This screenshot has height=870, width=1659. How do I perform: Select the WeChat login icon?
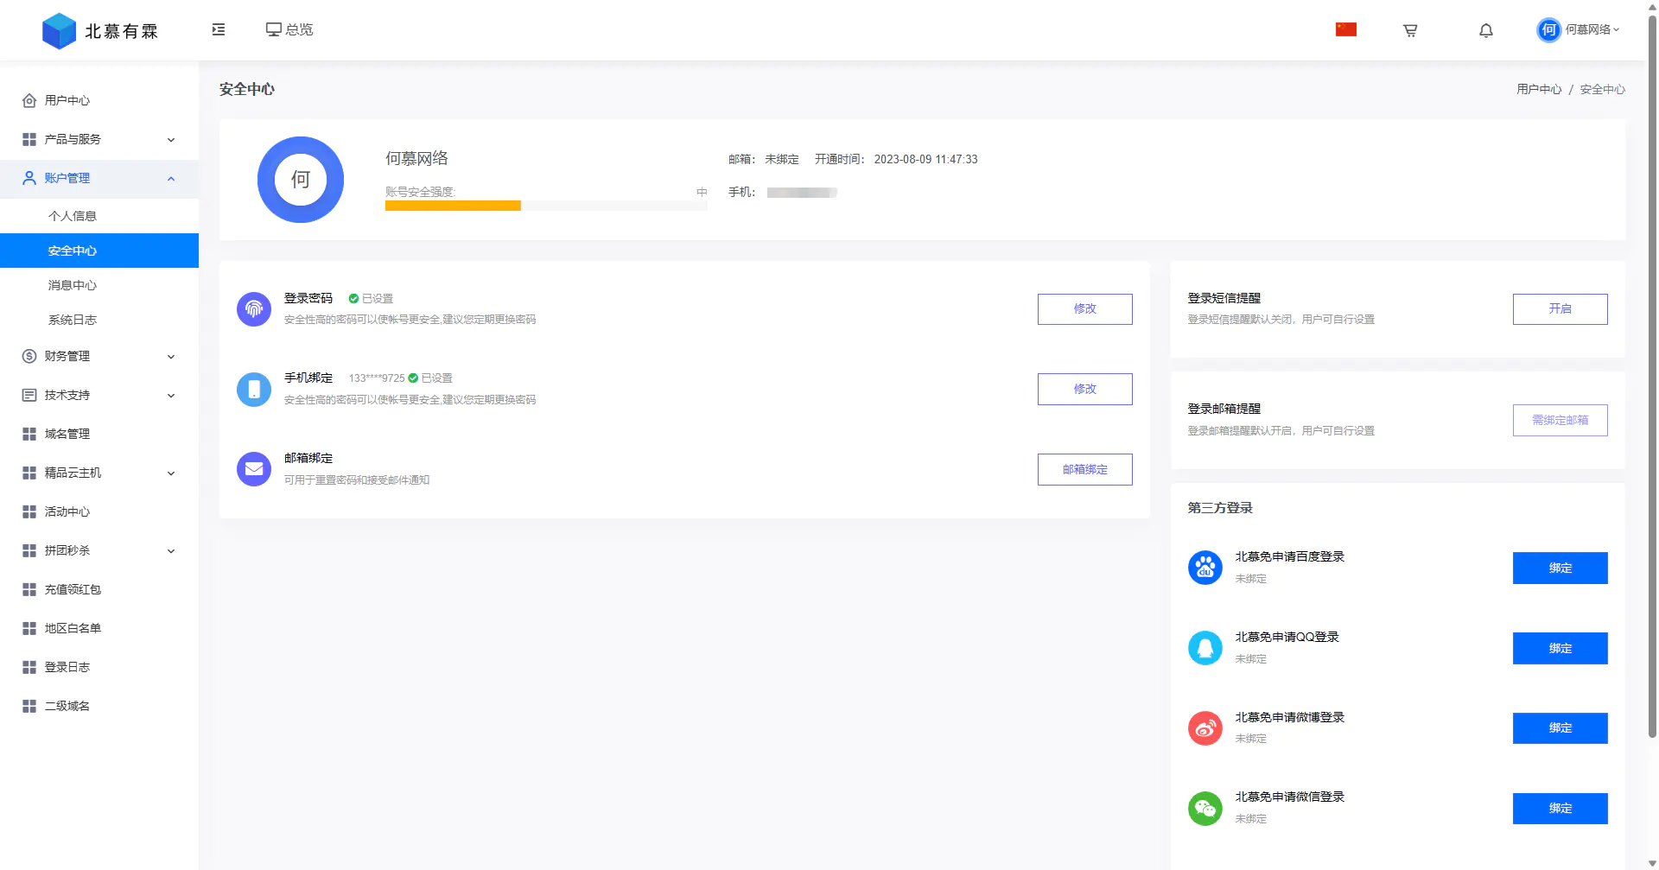1205,809
